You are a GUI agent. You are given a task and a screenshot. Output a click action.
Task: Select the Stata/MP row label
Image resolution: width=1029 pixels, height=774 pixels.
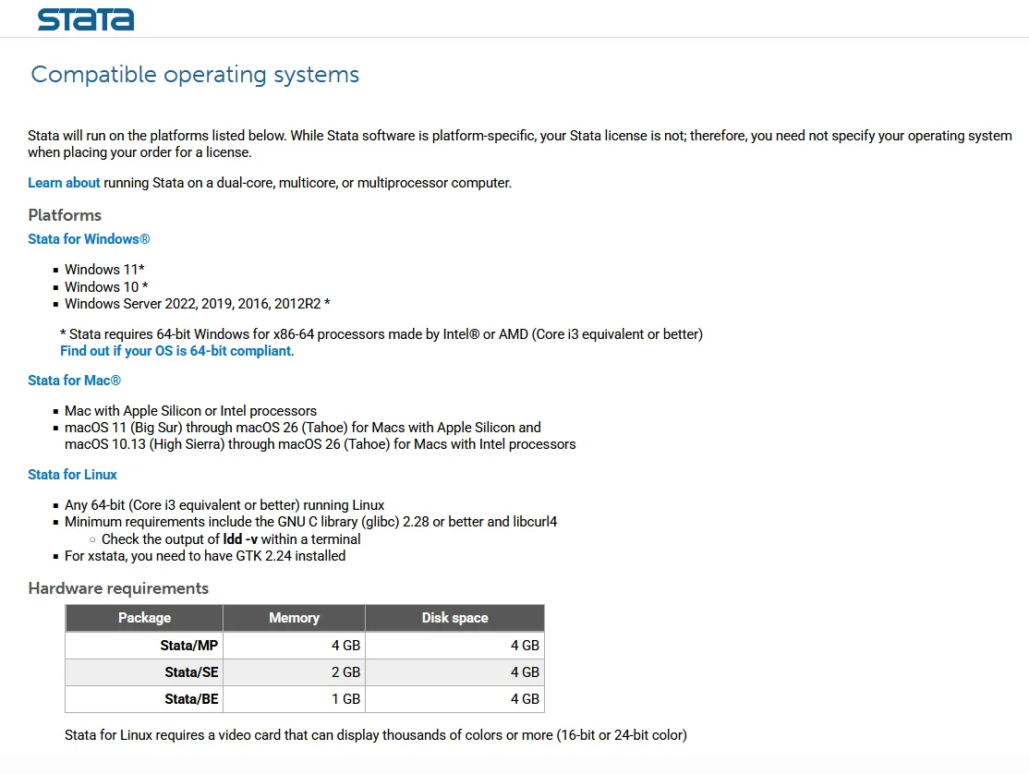tap(189, 646)
